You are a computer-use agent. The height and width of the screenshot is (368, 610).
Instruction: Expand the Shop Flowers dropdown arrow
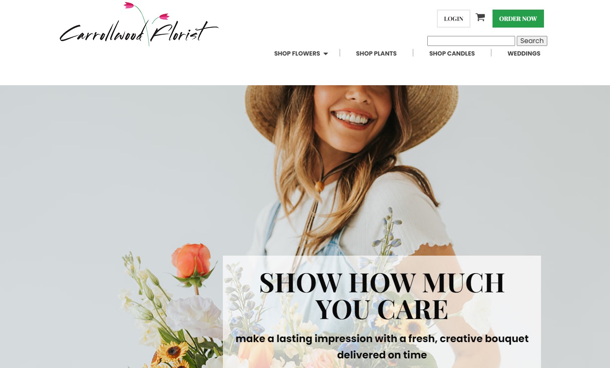[x=326, y=54]
